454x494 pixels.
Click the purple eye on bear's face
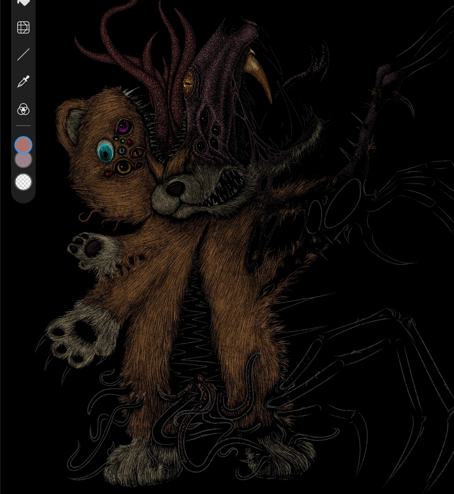[x=123, y=127]
